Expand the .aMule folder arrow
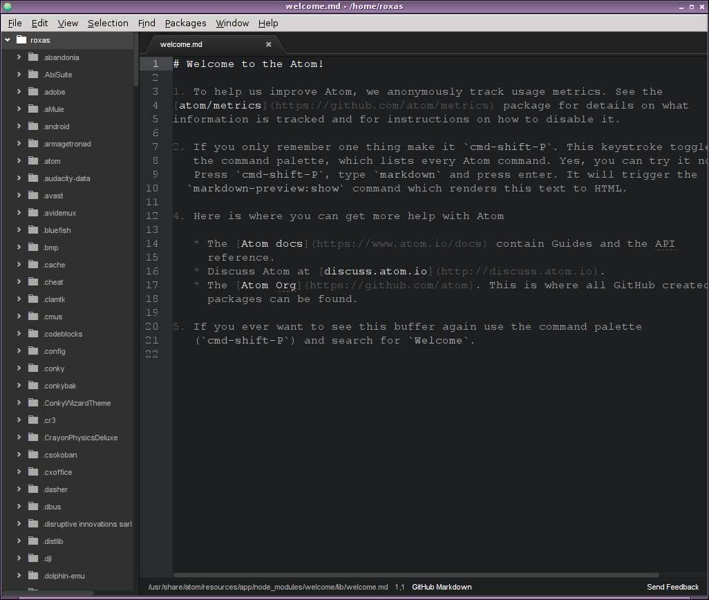709x600 pixels. [x=19, y=109]
